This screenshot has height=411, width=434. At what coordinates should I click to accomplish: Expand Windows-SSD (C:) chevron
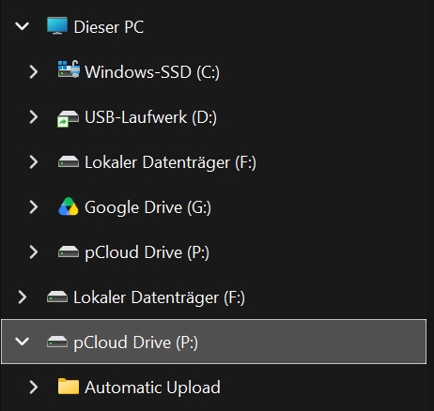(x=34, y=71)
